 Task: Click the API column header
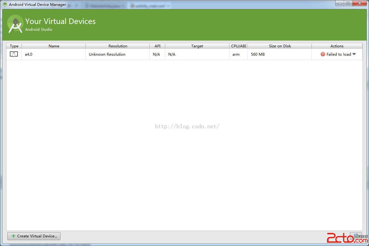(157, 46)
